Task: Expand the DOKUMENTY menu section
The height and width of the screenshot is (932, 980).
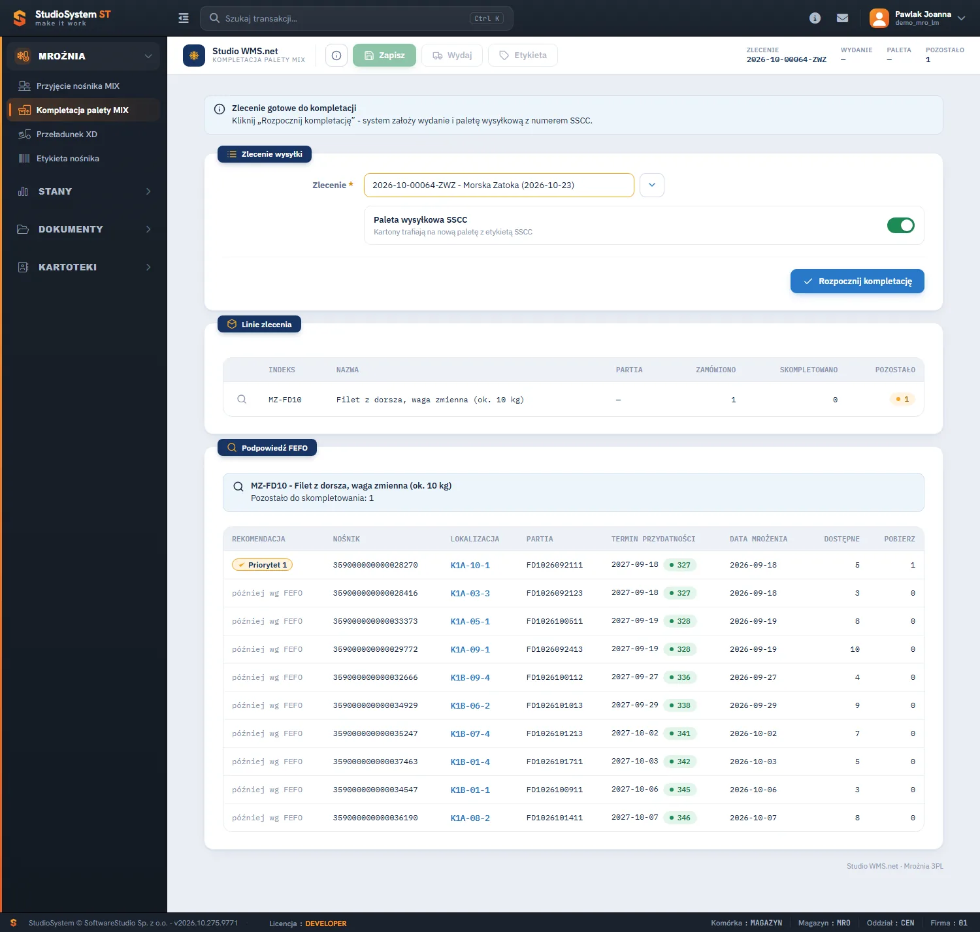Action: coord(84,229)
